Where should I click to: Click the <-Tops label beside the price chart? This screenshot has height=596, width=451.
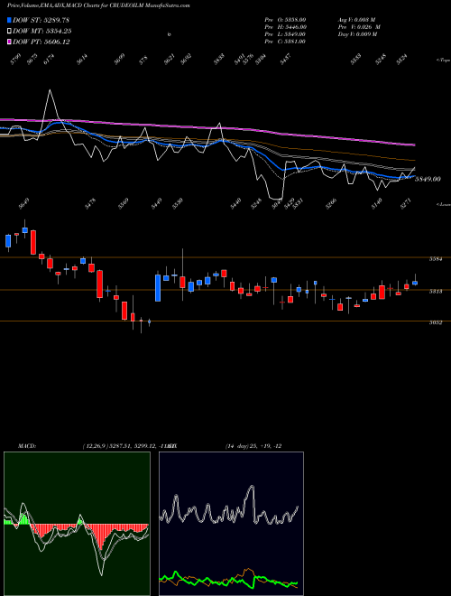(443, 61)
